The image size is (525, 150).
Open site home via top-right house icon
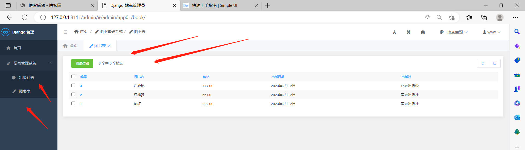tap(423, 32)
